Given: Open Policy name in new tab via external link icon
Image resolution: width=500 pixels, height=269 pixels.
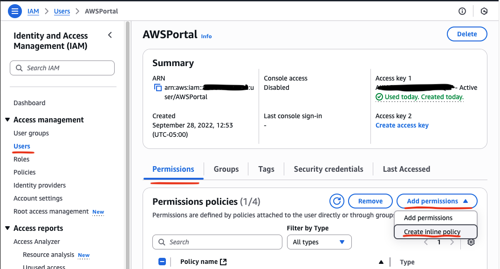Looking at the screenshot, I should point(223,262).
